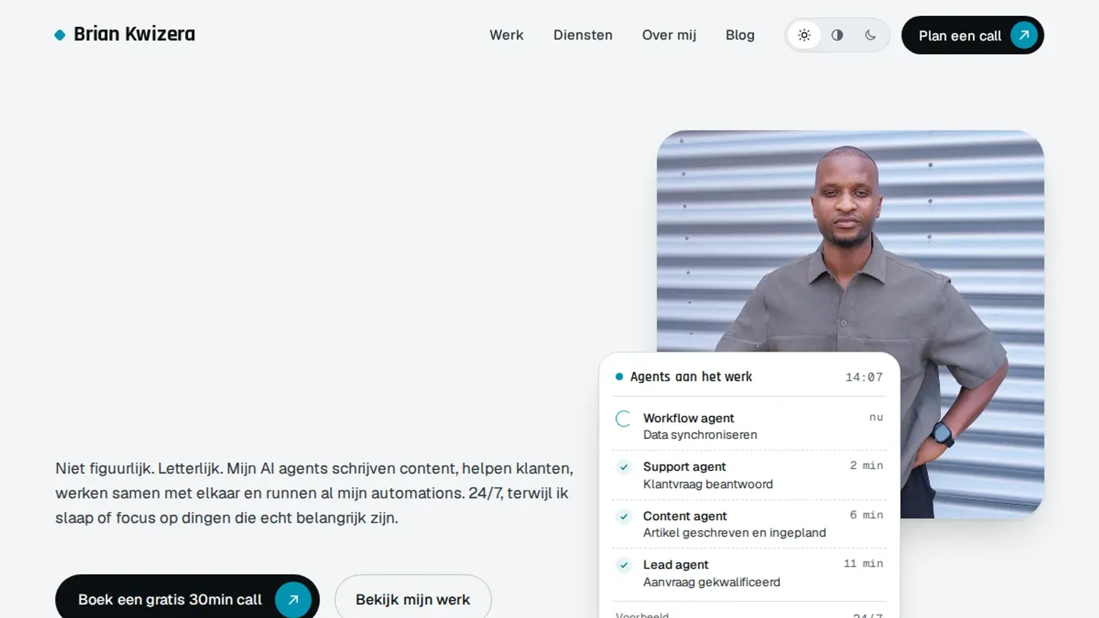This screenshot has width=1099, height=618.
Task: Click the 11 min time label
Action: click(x=863, y=563)
